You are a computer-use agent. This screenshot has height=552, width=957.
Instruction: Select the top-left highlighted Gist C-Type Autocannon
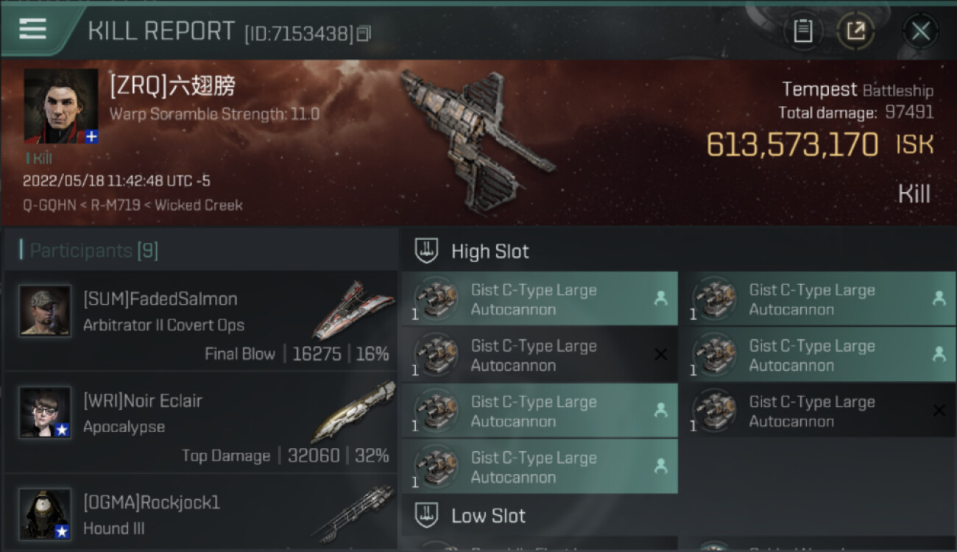coord(540,300)
